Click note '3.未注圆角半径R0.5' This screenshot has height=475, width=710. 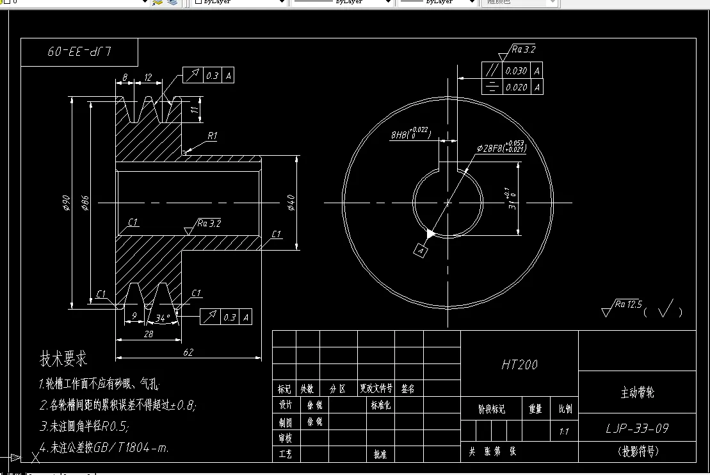tap(85, 426)
